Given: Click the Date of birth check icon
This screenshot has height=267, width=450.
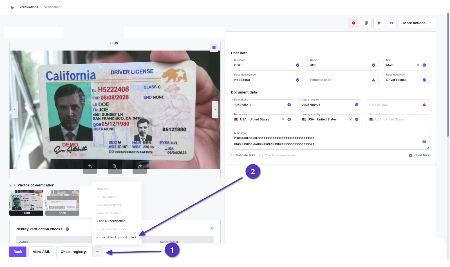Looking at the screenshot, I should pos(289,105).
